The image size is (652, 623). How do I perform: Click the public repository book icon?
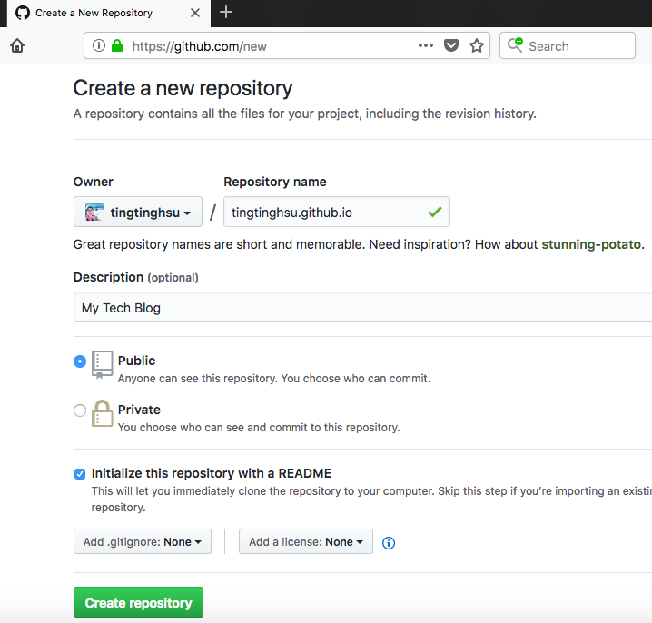102,364
